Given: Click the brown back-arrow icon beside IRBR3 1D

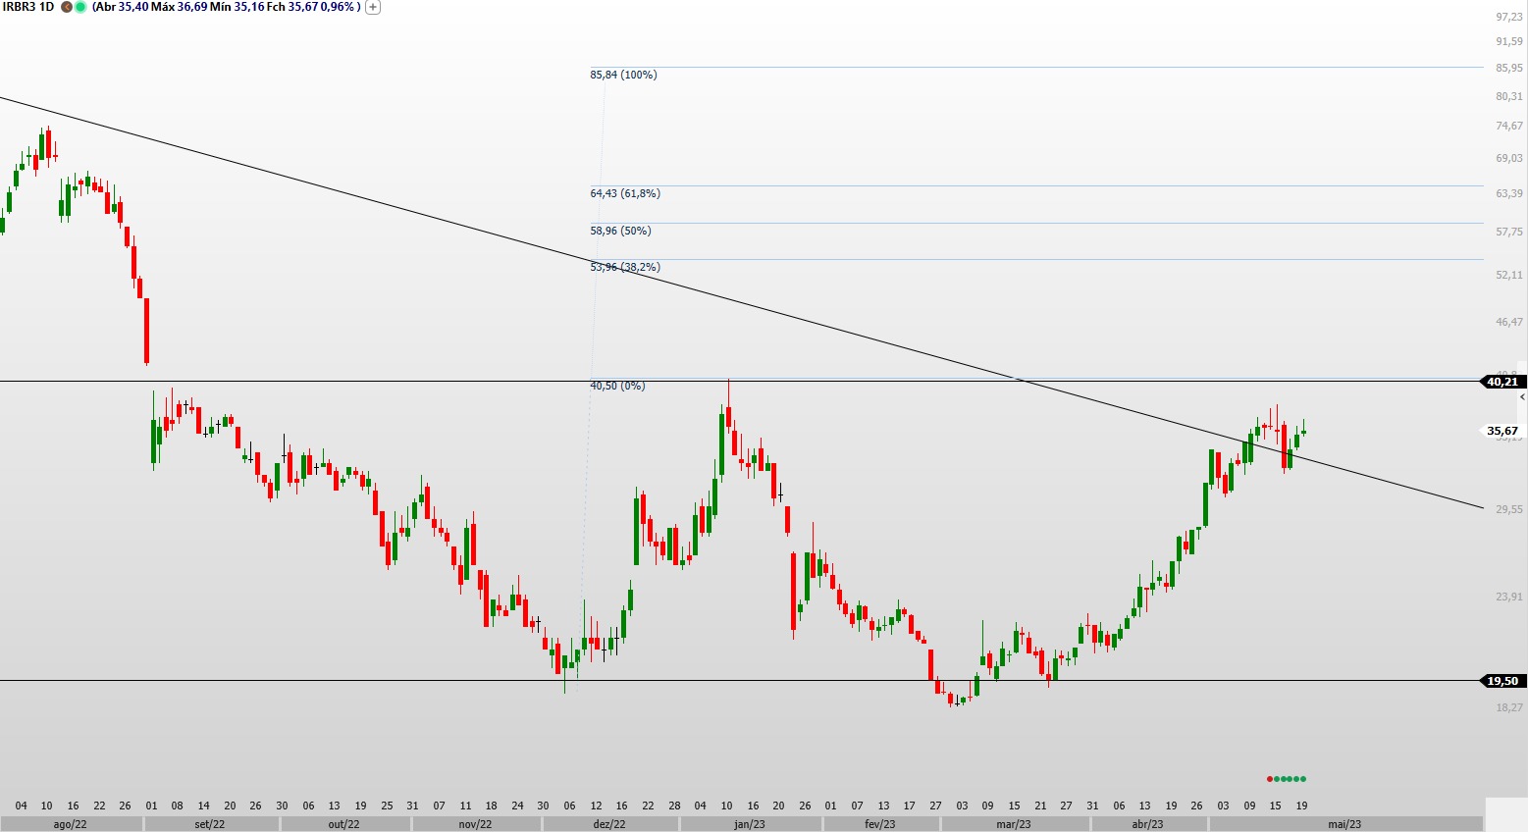Looking at the screenshot, I should (x=67, y=7).
